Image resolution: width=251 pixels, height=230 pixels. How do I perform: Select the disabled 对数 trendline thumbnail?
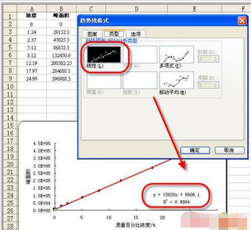[140, 54]
